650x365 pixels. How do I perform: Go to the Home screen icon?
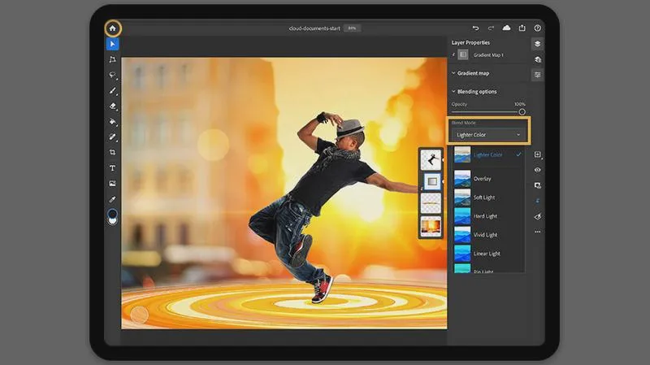pyautogui.click(x=112, y=28)
